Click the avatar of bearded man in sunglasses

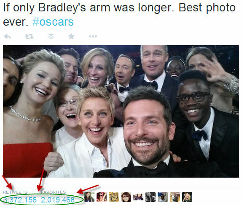(x=163, y=197)
